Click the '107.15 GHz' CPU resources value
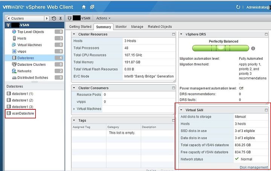The width and height of the screenshot is (271, 171). tap(133, 55)
